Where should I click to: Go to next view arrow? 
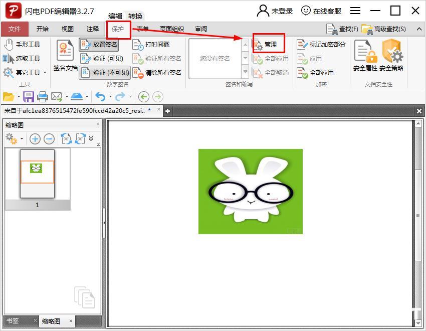[158, 97]
